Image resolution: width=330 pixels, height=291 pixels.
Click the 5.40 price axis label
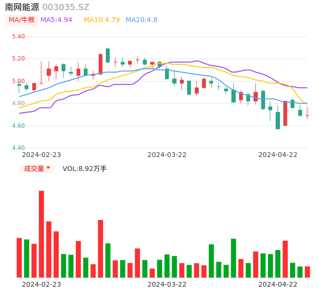(18, 36)
